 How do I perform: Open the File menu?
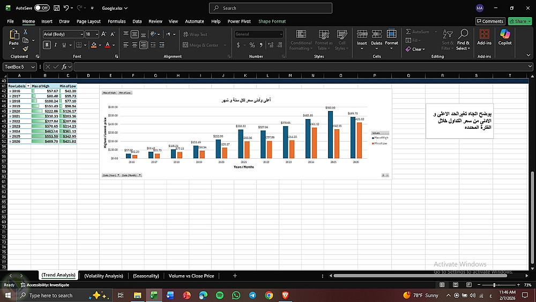click(x=10, y=21)
